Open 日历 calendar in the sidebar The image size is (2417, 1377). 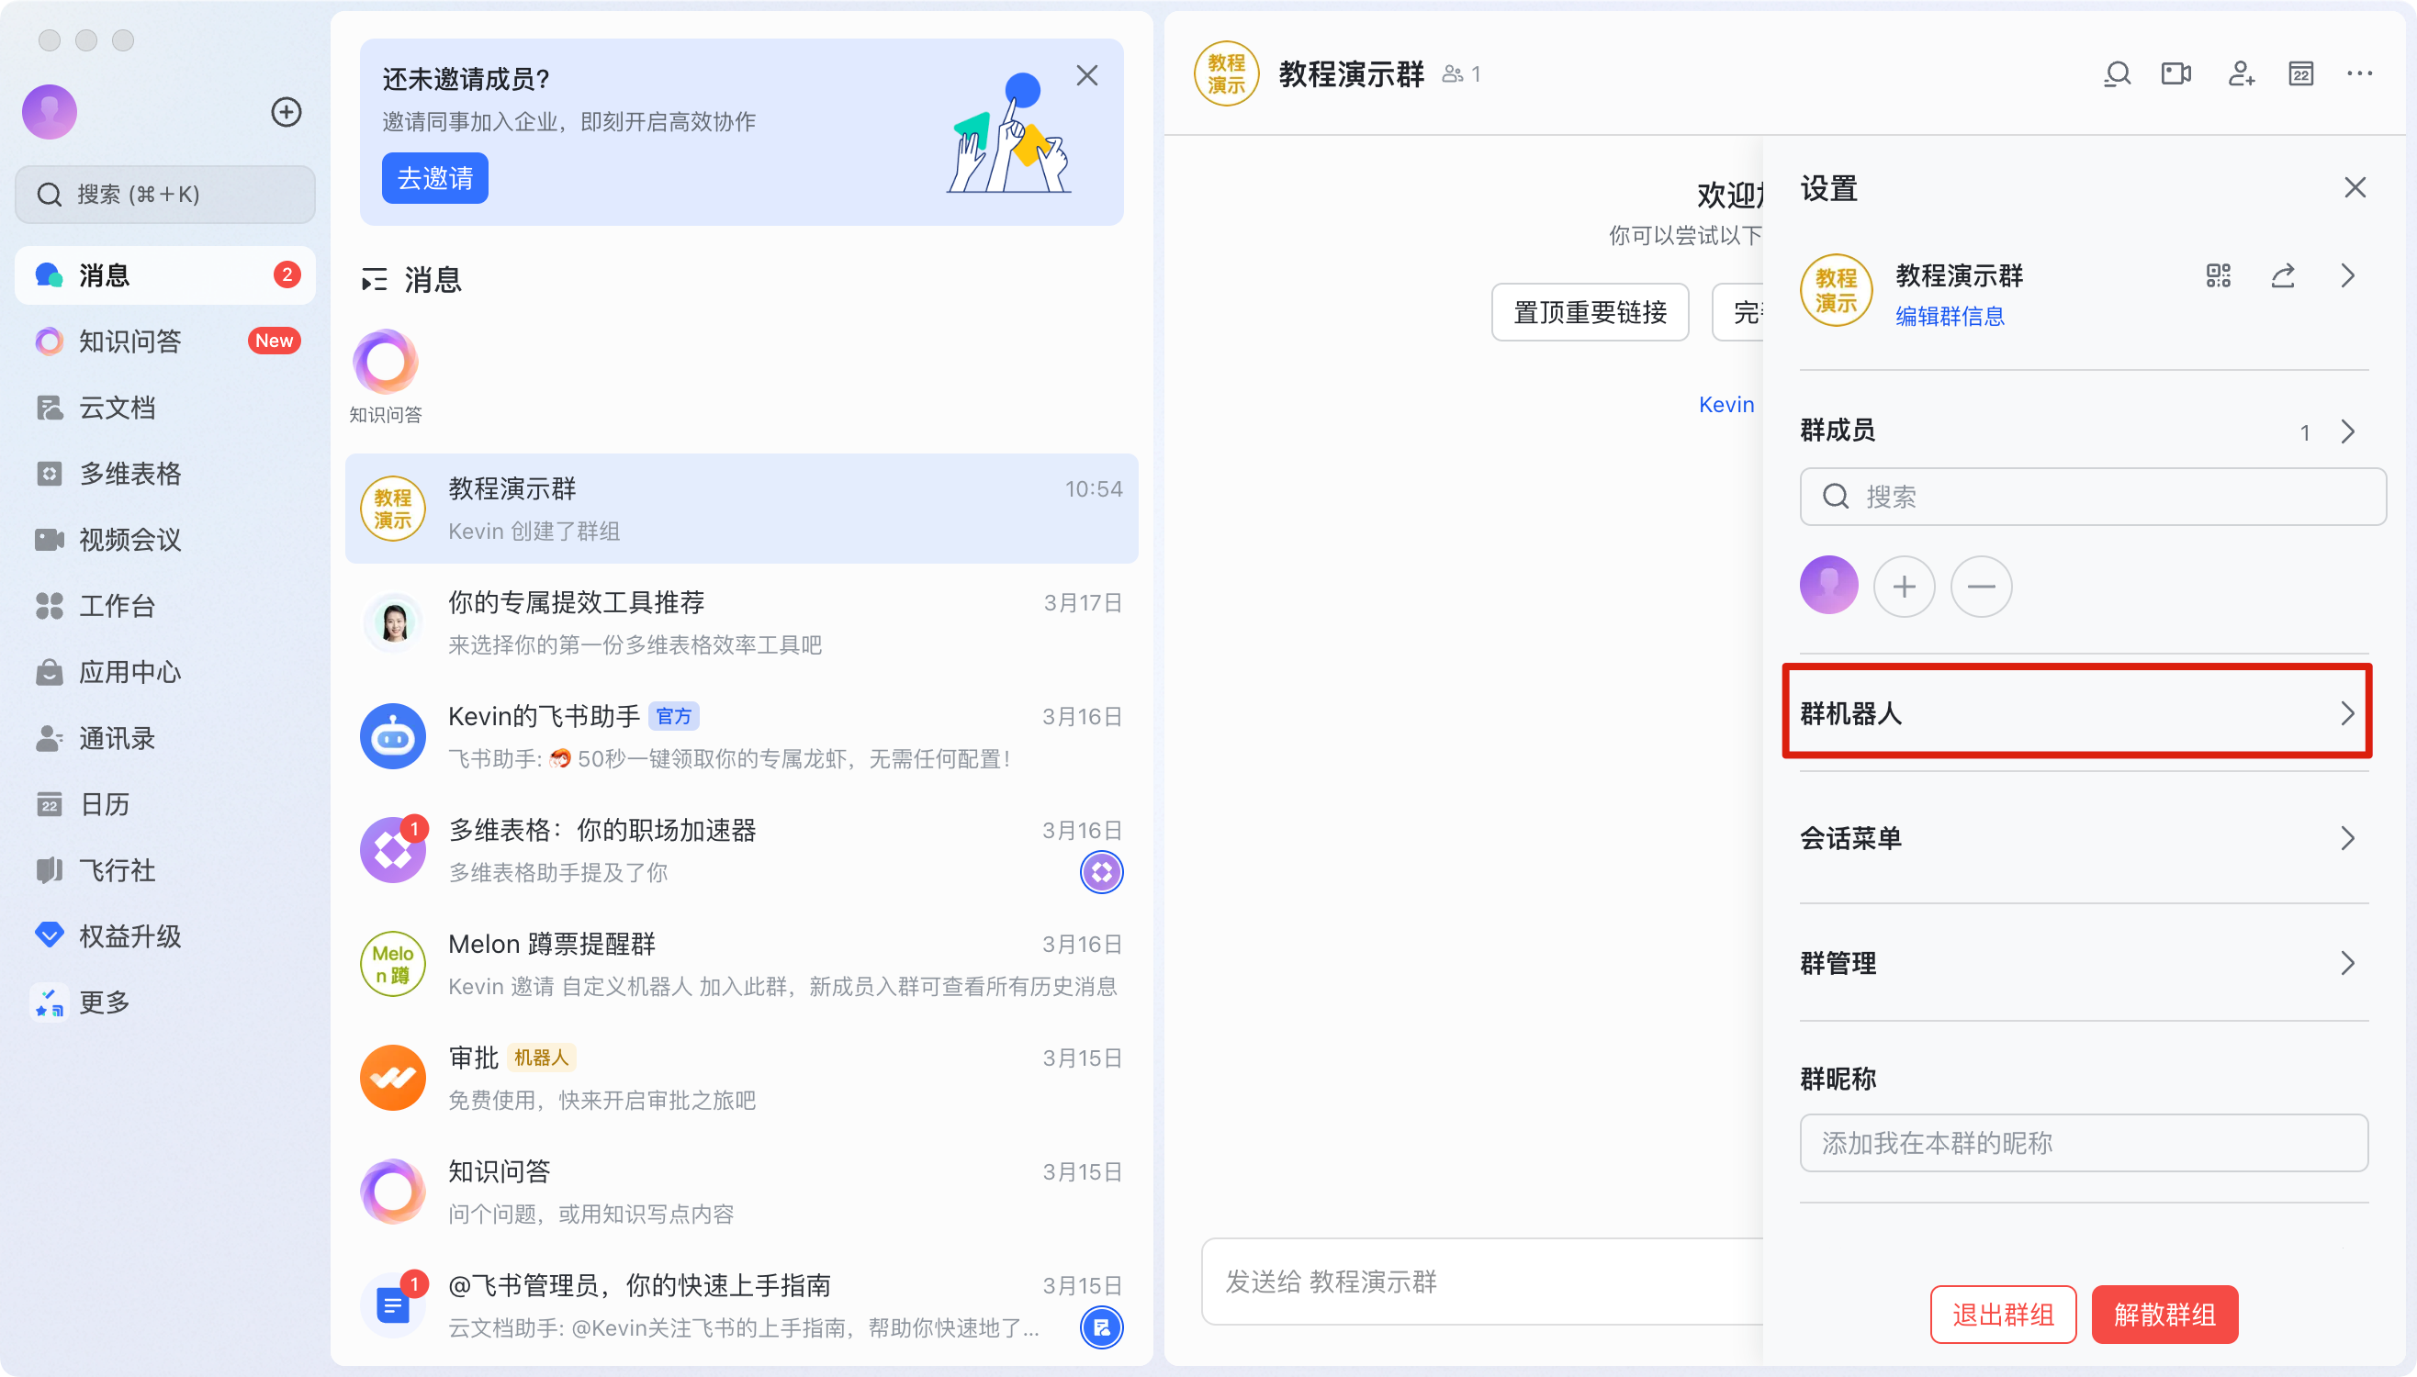pyautogui.click(x=164, y=805)
